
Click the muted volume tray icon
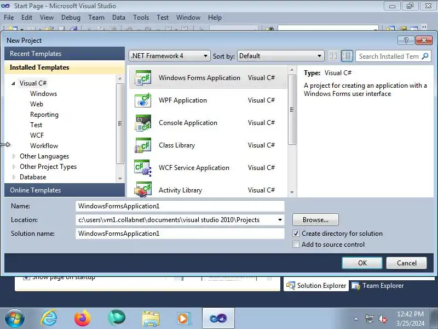coord(382,319)
